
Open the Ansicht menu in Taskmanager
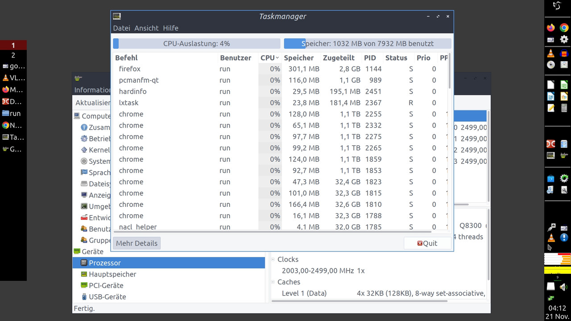(146, 28)
